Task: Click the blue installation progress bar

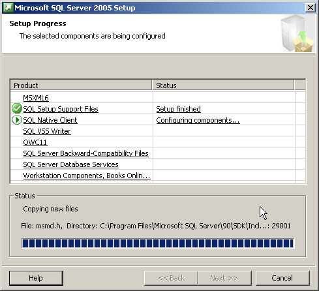Action: point(158,243)
